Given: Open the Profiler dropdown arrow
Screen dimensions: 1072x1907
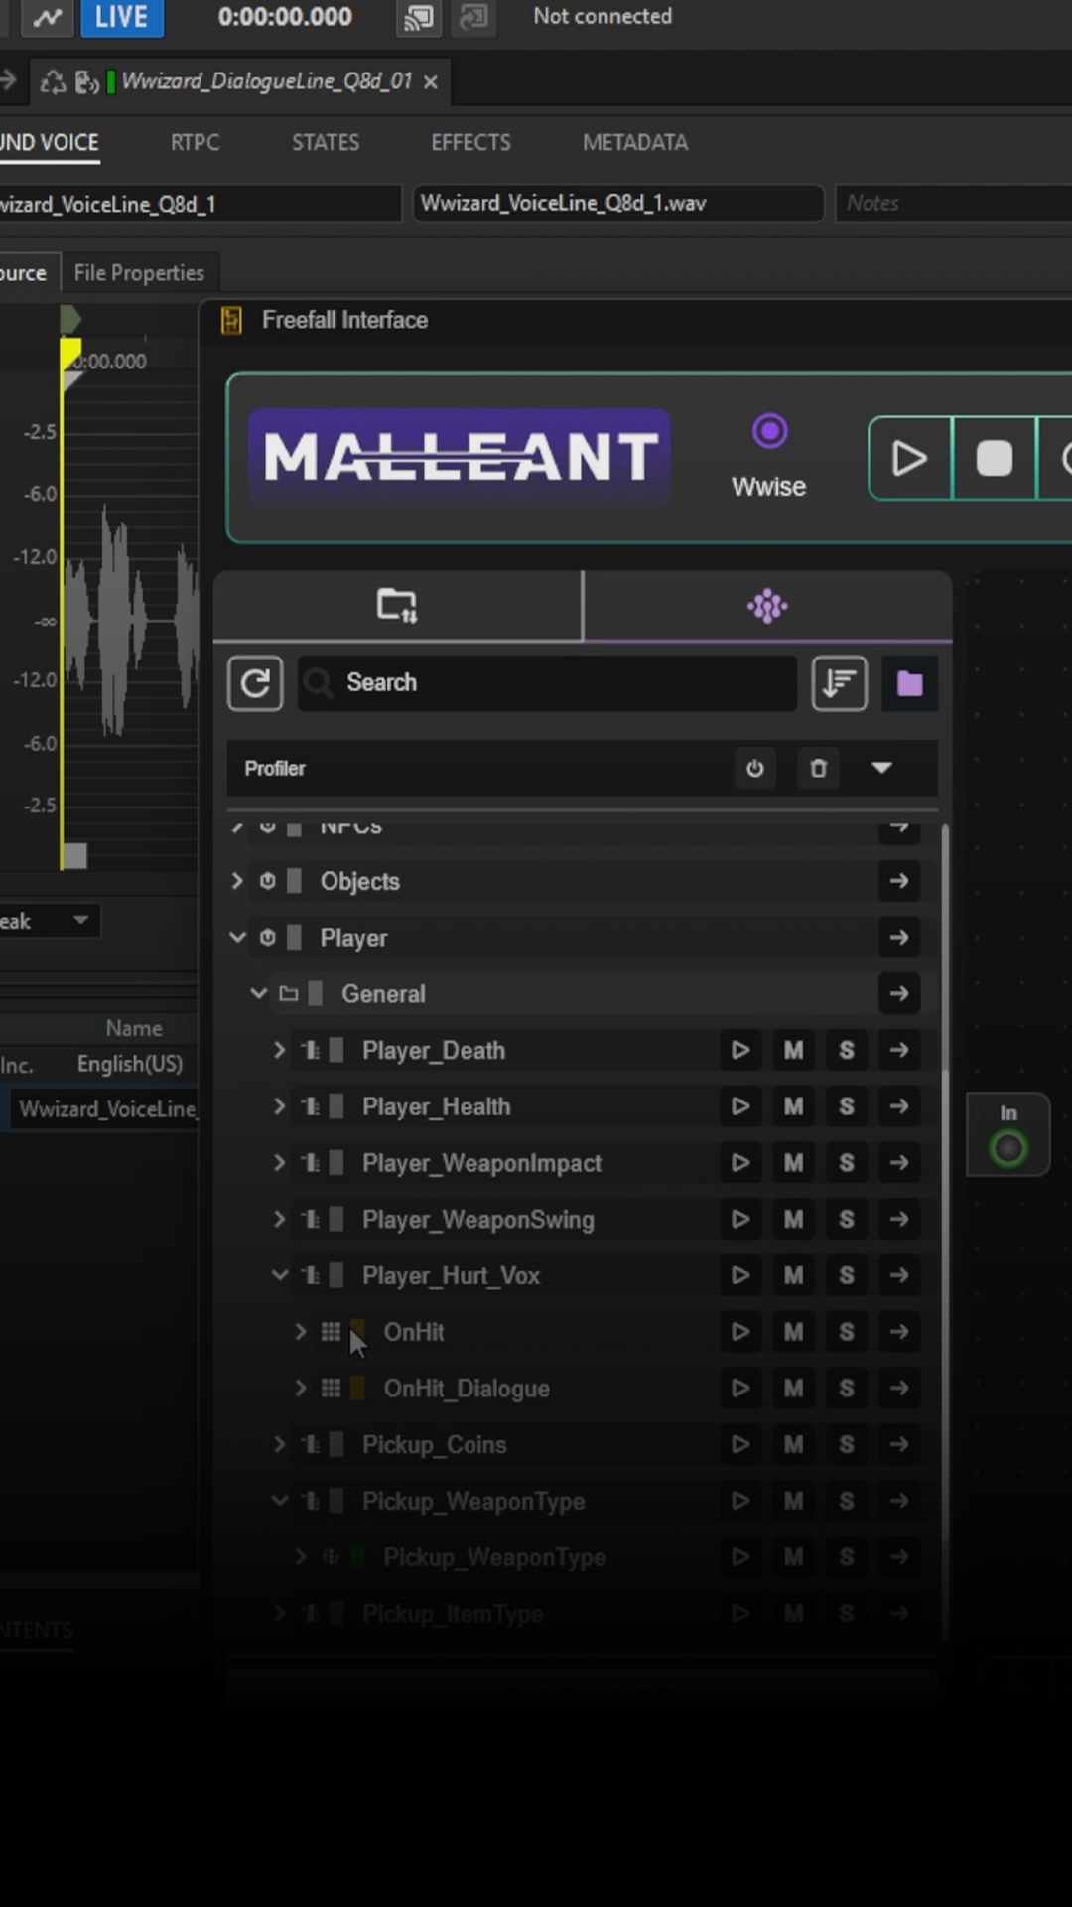Looking at the screenshot, I should [881, 768].
